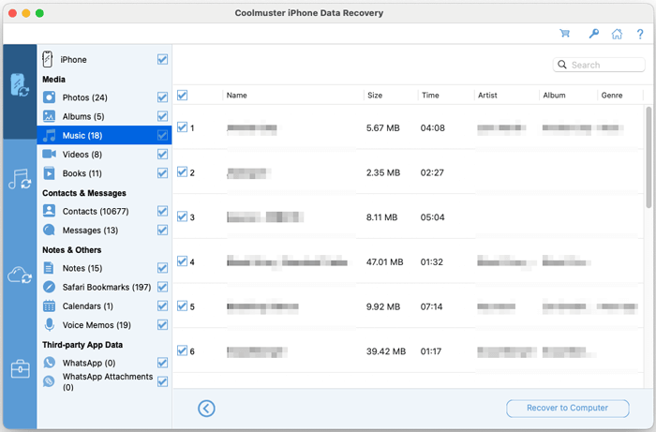Viewport: 656px width, 432px height.
Task: Uncheck the iPhone device checkbox
Action: 162,59
